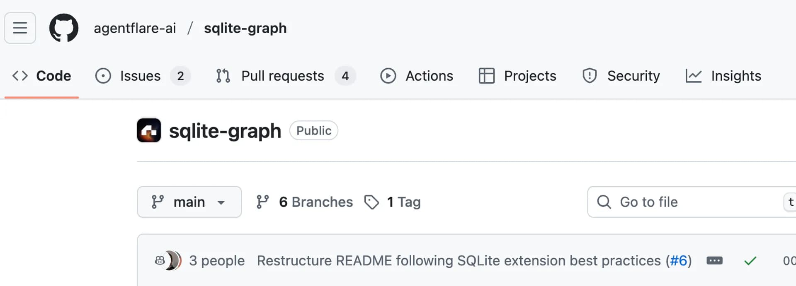
Task: Click the Public visibility badge
Action: pyautogui.click(x=314, y=130)
